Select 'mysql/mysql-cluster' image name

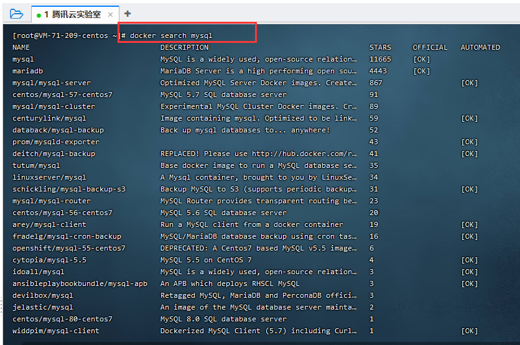click(53, 106)
